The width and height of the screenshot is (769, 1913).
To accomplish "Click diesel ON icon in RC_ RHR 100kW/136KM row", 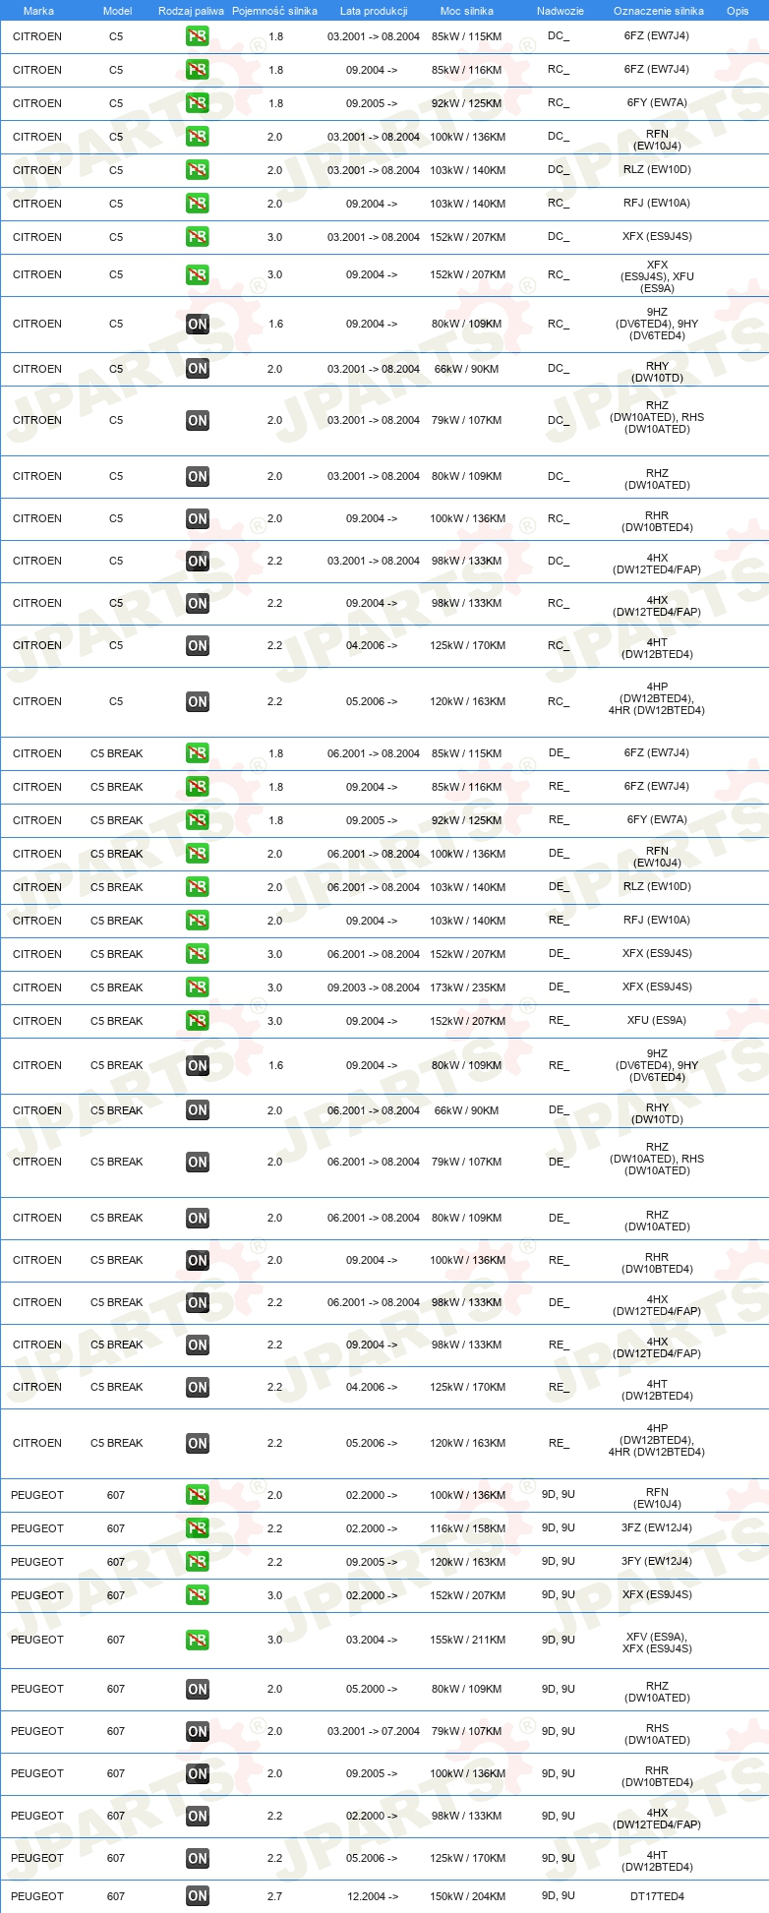I will pos(198,518).
